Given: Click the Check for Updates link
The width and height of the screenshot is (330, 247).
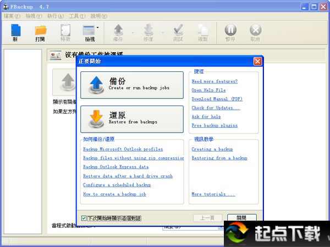Looking at the screenshot, I should click(x=216, y=108).
